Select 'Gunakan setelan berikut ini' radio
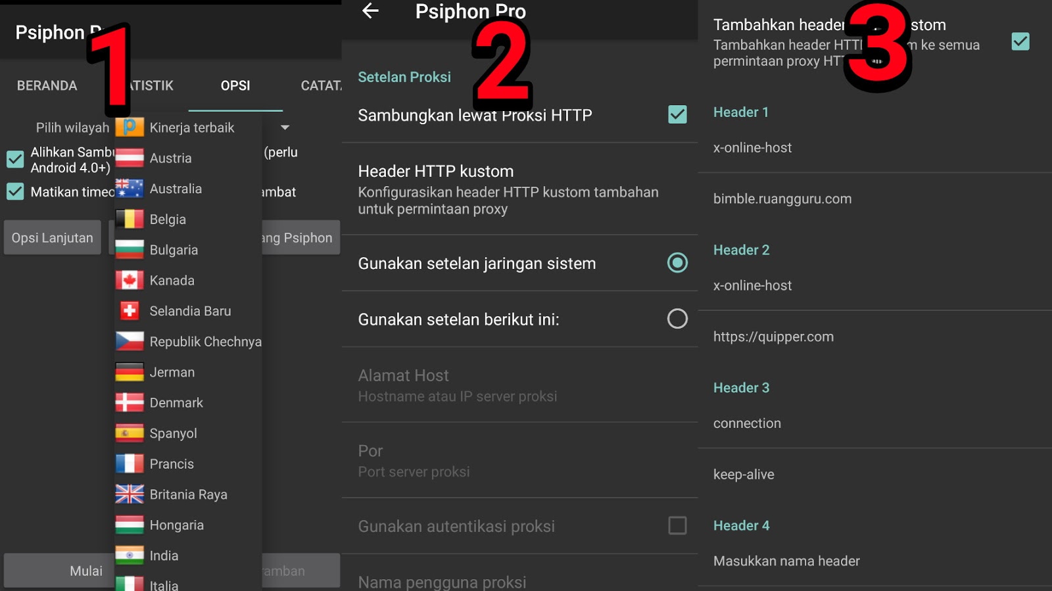 point(677,319)
